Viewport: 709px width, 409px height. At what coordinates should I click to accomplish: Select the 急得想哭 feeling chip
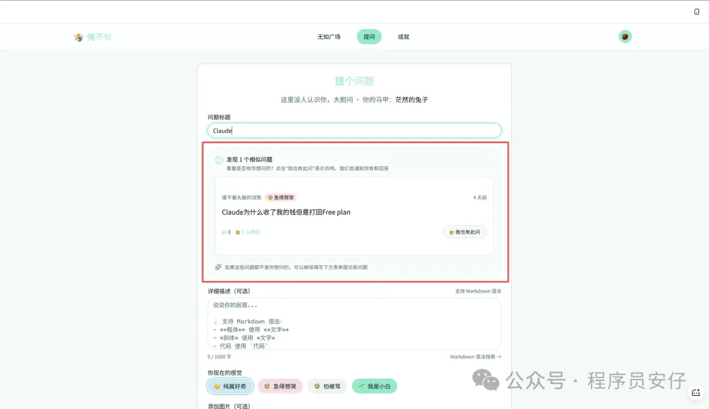click(280, 386)
